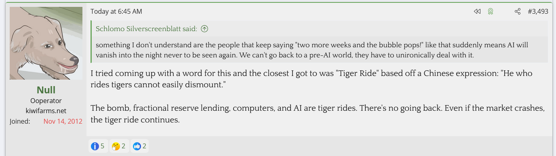Click the kiwifarms.net user banner
This screenshot has width=556, height=156.
tap(46, 111)
